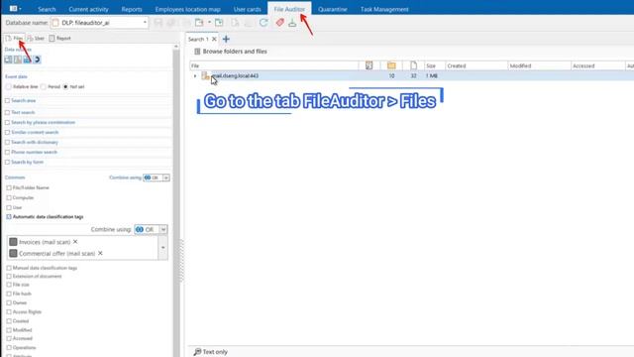
Task: Enable the Search area checkbox
Action: click(7, 100)
